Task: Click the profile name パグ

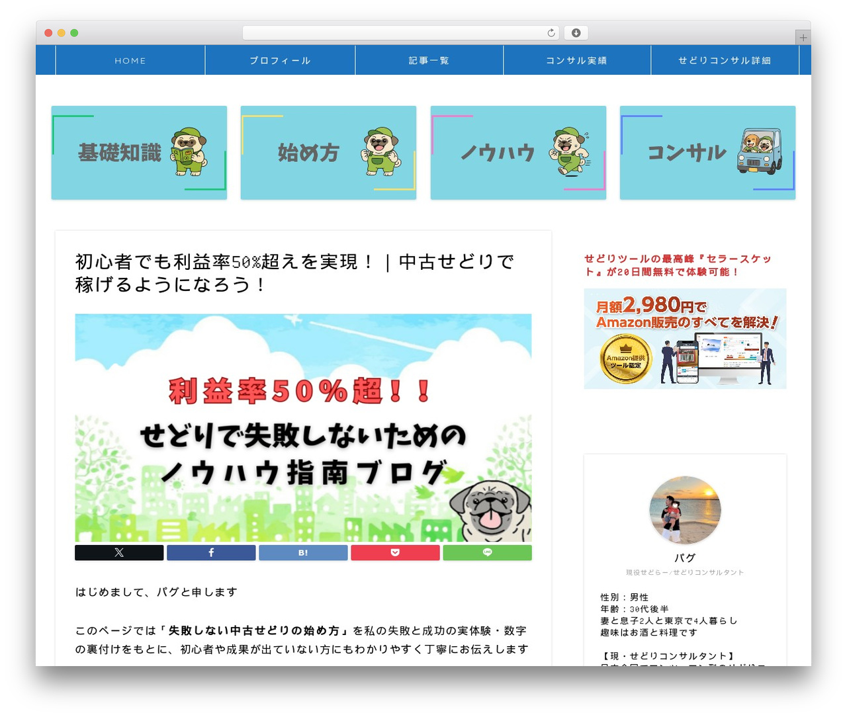Action: 685,558
